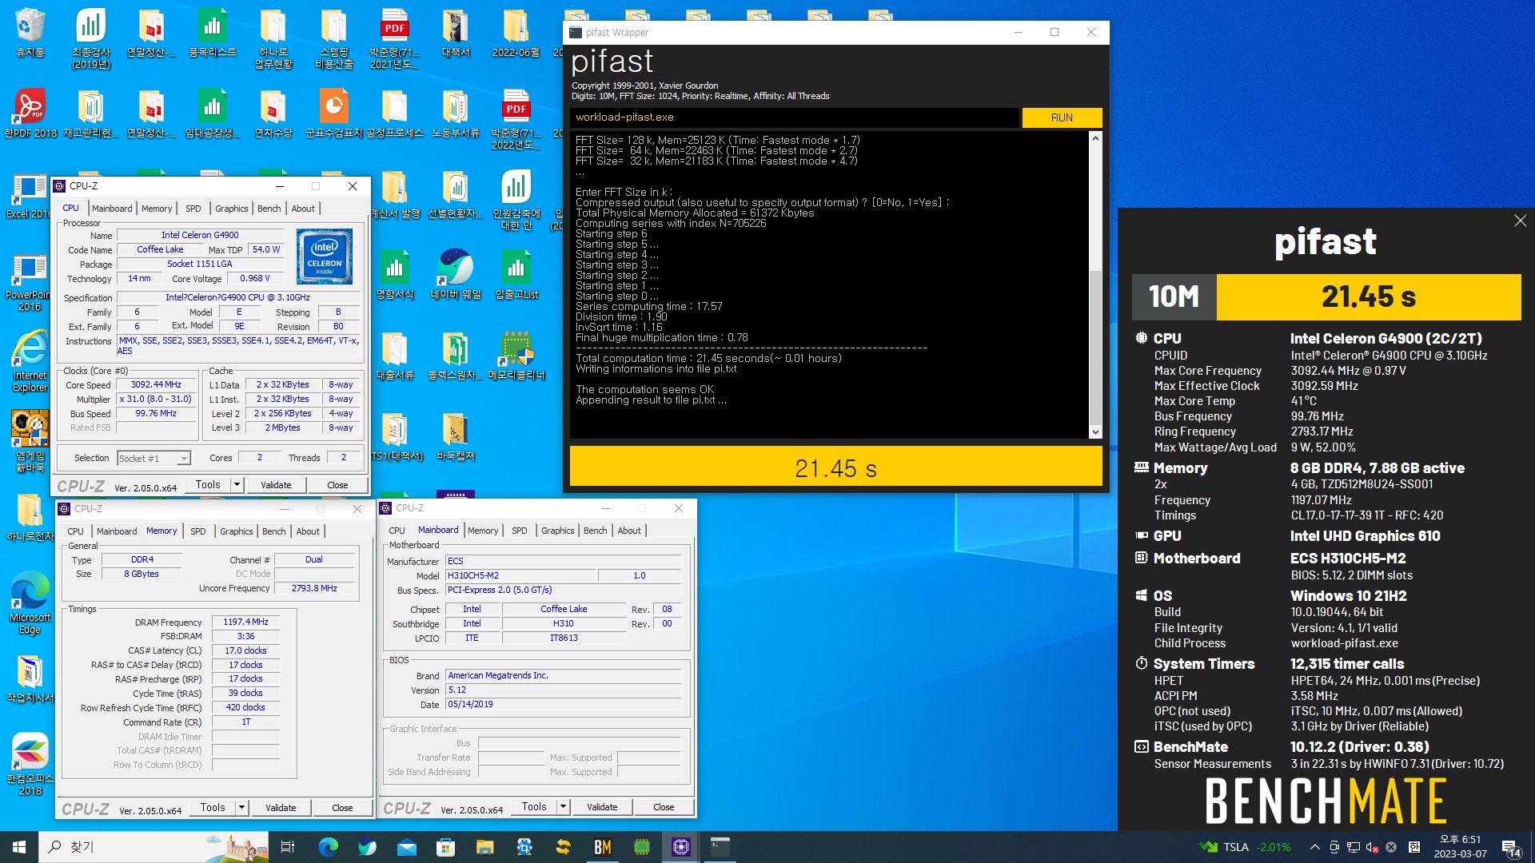This screenshot has width=1535, height=863.
Task: Open File Explorer from the taskbar
Action: pyautogui.click(x=484, y=847)
